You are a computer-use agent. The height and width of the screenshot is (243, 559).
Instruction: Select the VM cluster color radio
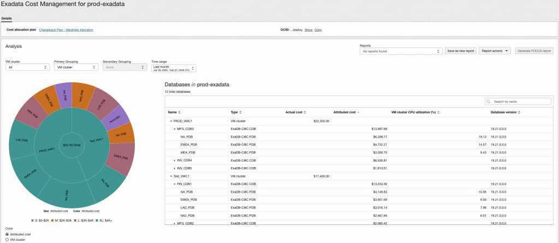7,239
